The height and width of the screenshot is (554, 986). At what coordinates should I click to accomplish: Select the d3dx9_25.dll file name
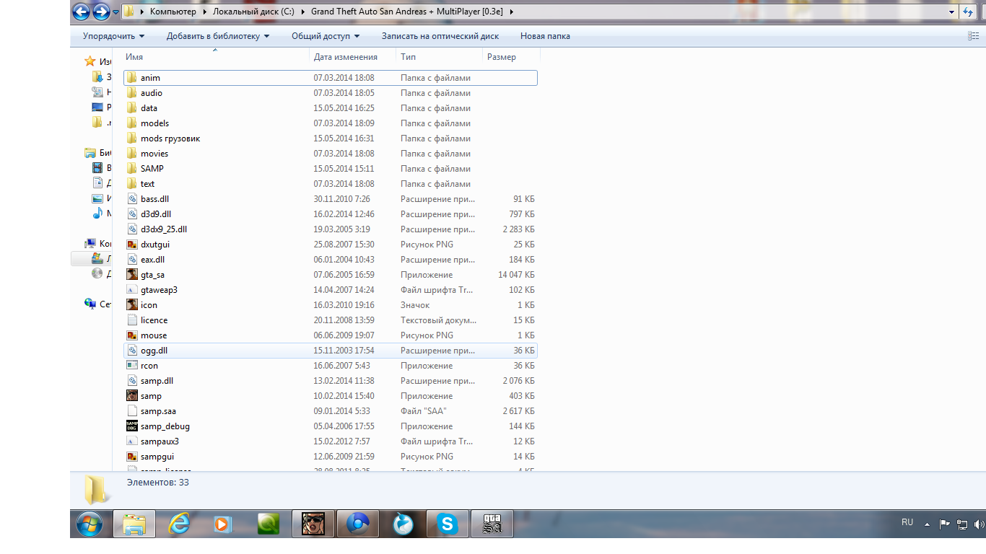click(164, 229)
